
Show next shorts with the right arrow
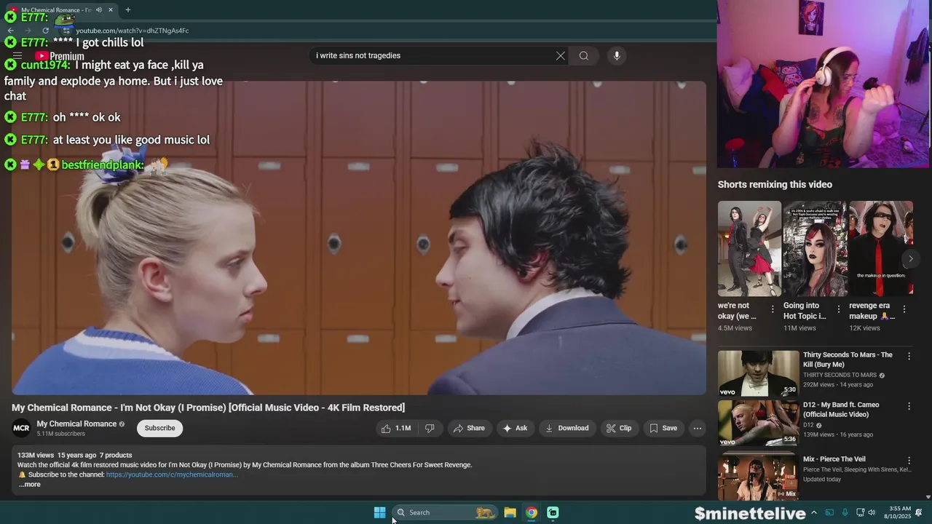pos(910,259)
